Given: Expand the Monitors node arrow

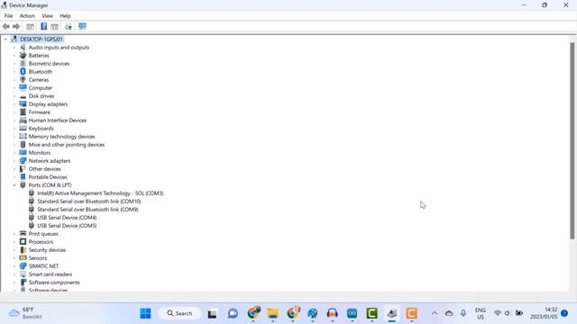Looking at the screenshot, I should [x=14, y=153].
